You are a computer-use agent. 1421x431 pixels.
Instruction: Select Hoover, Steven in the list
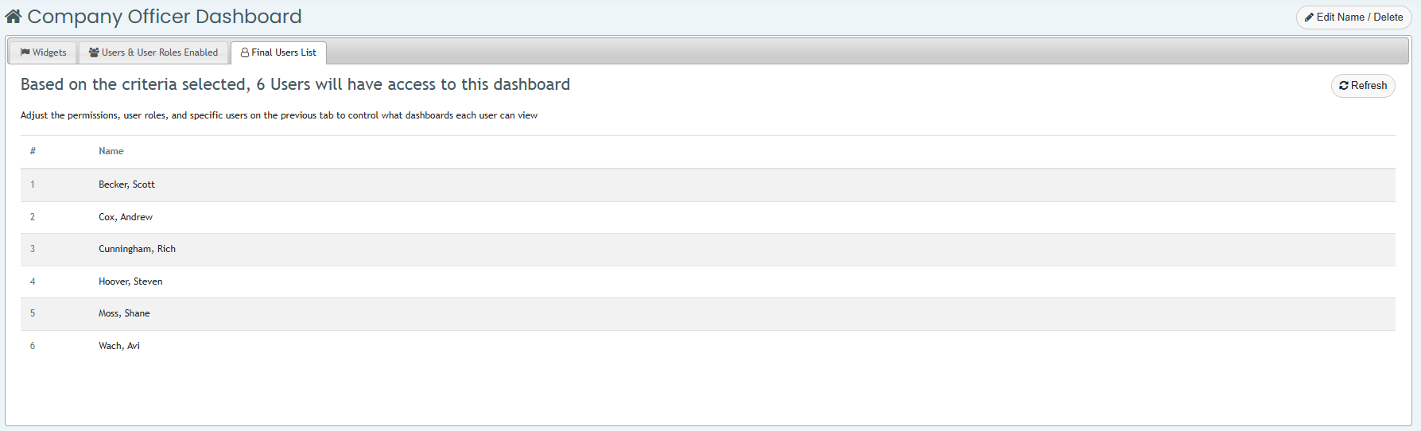708,282
